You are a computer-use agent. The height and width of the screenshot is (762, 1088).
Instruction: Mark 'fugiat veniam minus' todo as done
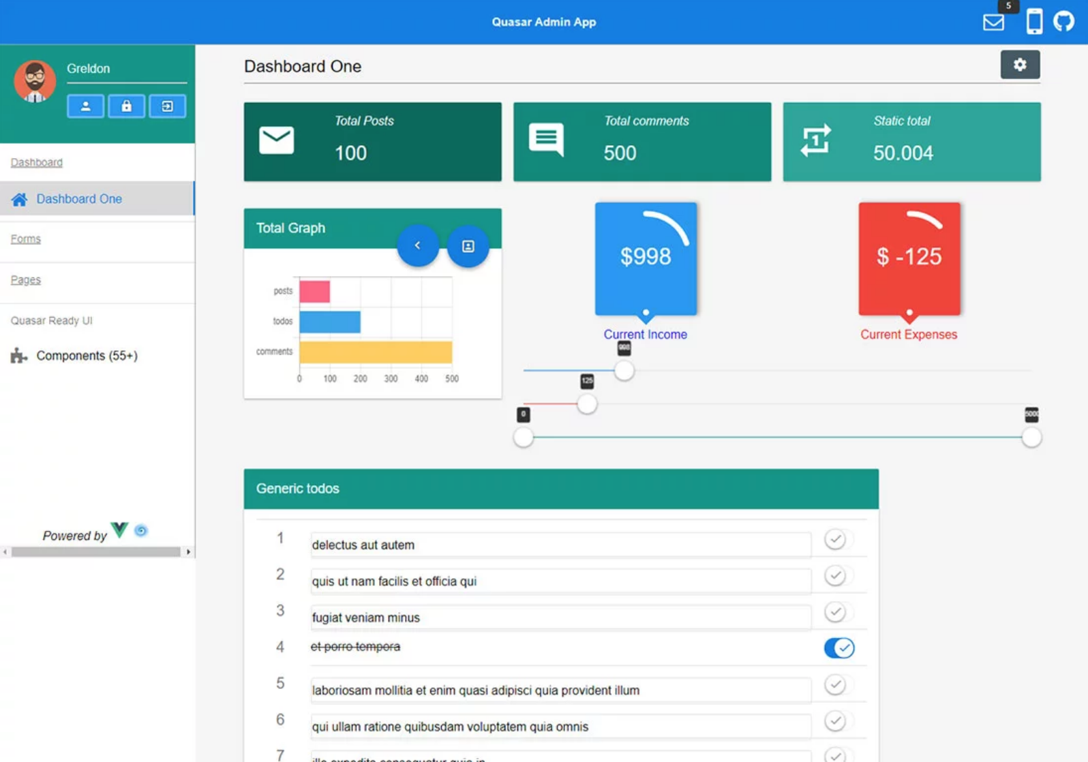pos(834,612)
